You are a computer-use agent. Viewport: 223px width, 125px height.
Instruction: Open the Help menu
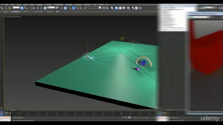click(95, 5)
